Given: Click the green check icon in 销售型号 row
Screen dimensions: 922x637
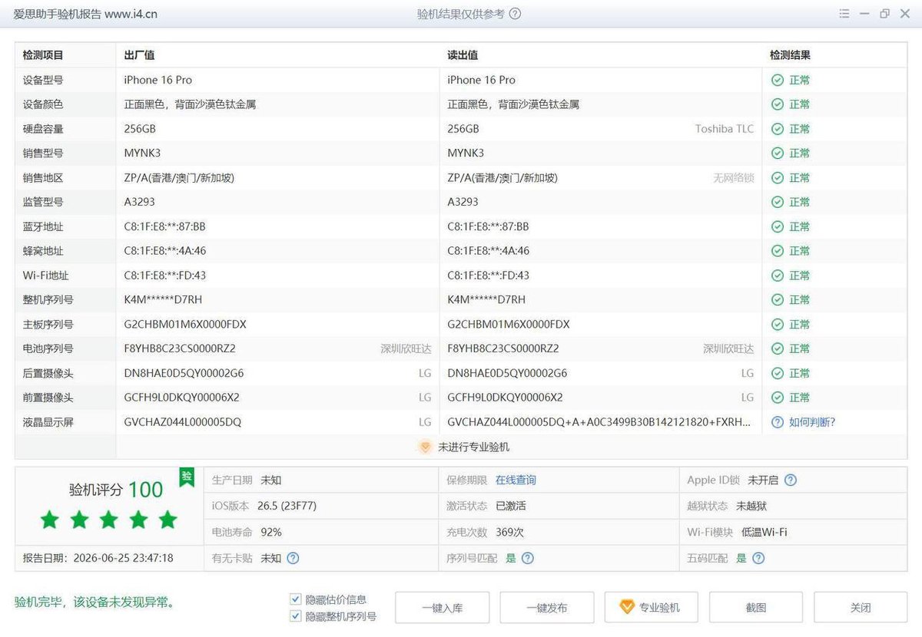Looking at the screenshot, I should pyautogui.click(x=778, y=153).
